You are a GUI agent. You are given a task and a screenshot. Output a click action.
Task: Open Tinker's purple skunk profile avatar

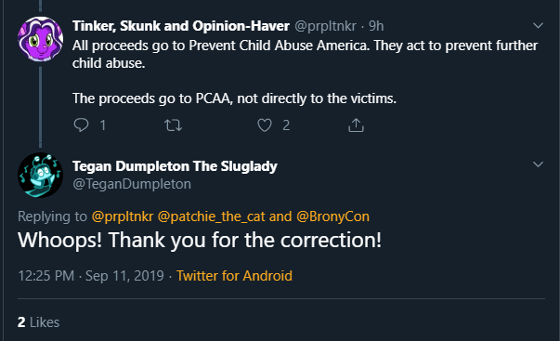40,39
